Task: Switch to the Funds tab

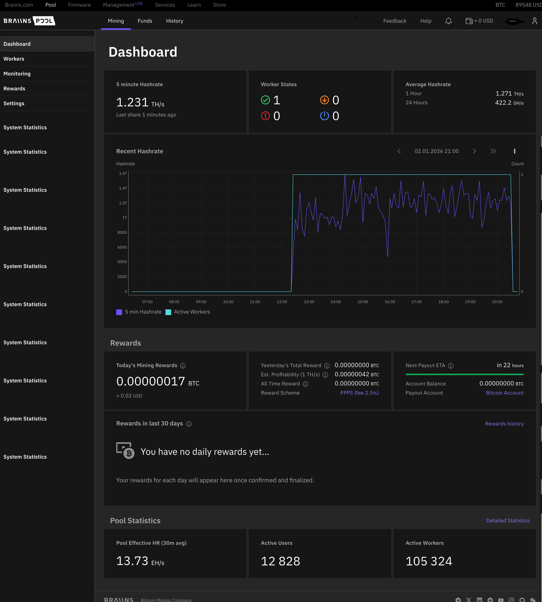Action: [145, 21]
